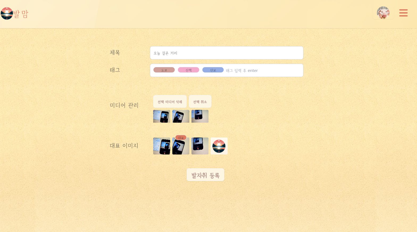
Task: Click the 선택 취소 button
Action: [200, 102]
